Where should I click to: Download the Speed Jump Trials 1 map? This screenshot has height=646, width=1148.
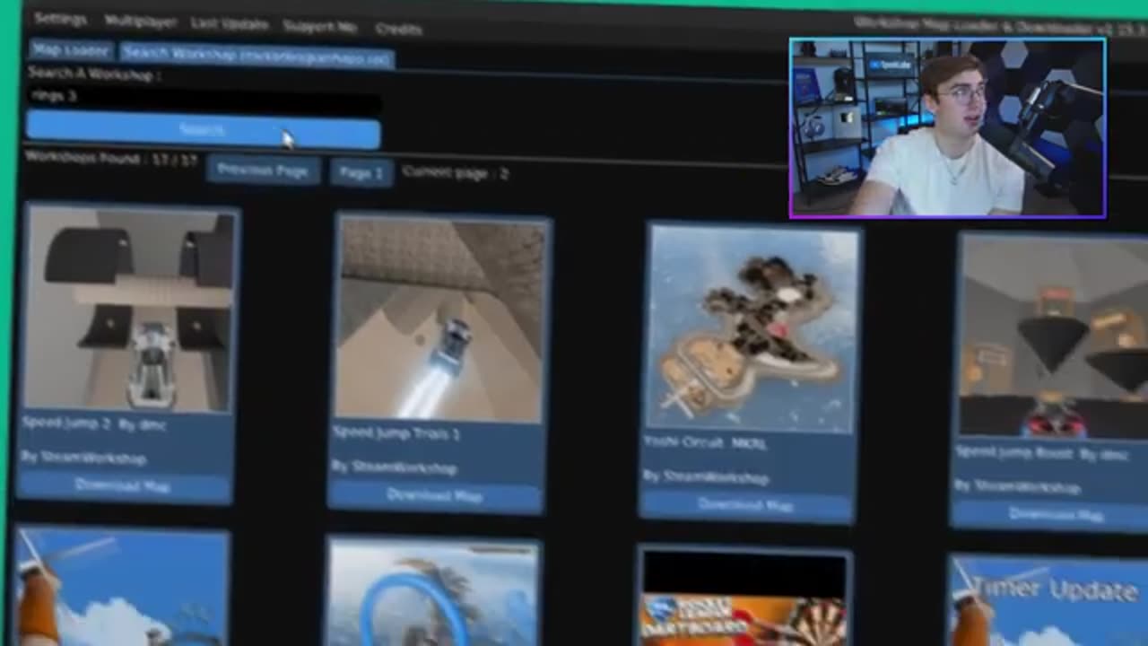[434, 495]
